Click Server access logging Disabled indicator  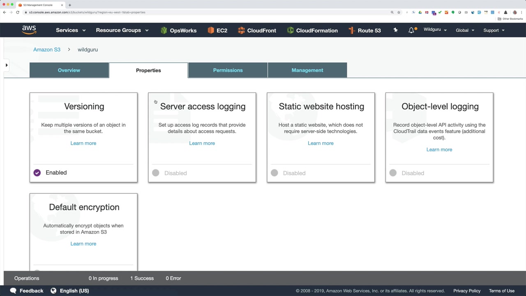click(156, 173)
